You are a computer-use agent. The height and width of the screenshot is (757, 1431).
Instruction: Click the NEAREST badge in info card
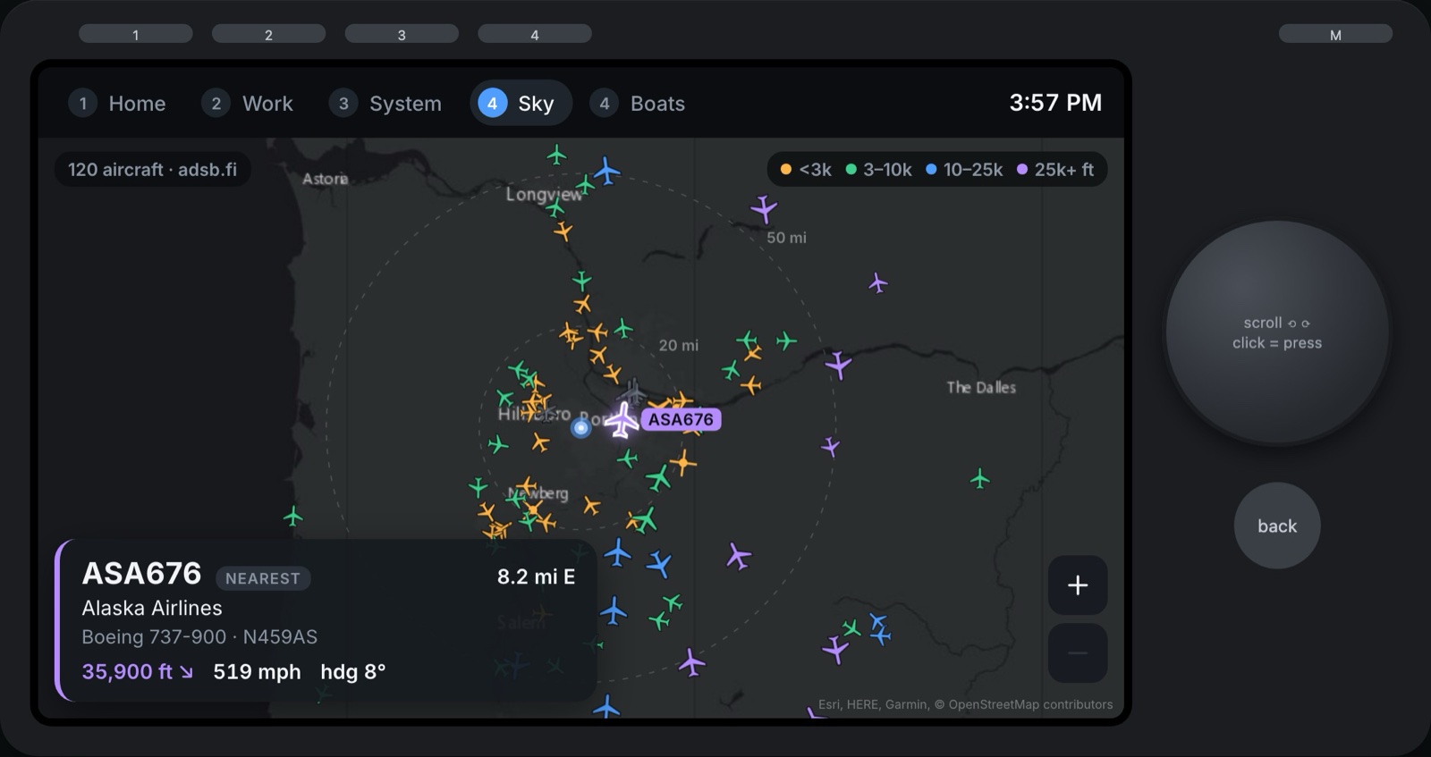[x=263, y=578]
